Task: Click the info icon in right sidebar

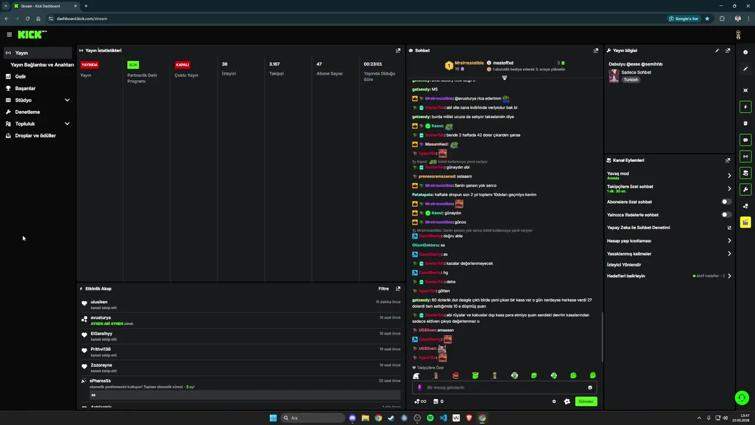Action: click(x=746, y=52)
